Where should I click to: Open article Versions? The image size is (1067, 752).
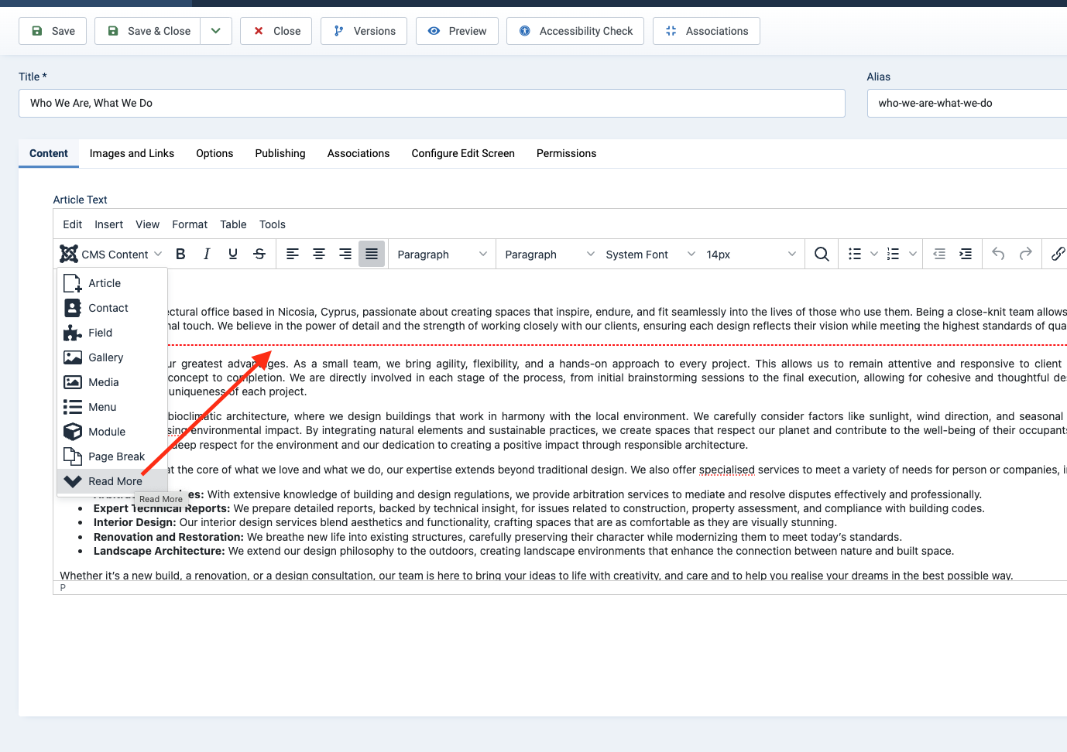(364, 31)
